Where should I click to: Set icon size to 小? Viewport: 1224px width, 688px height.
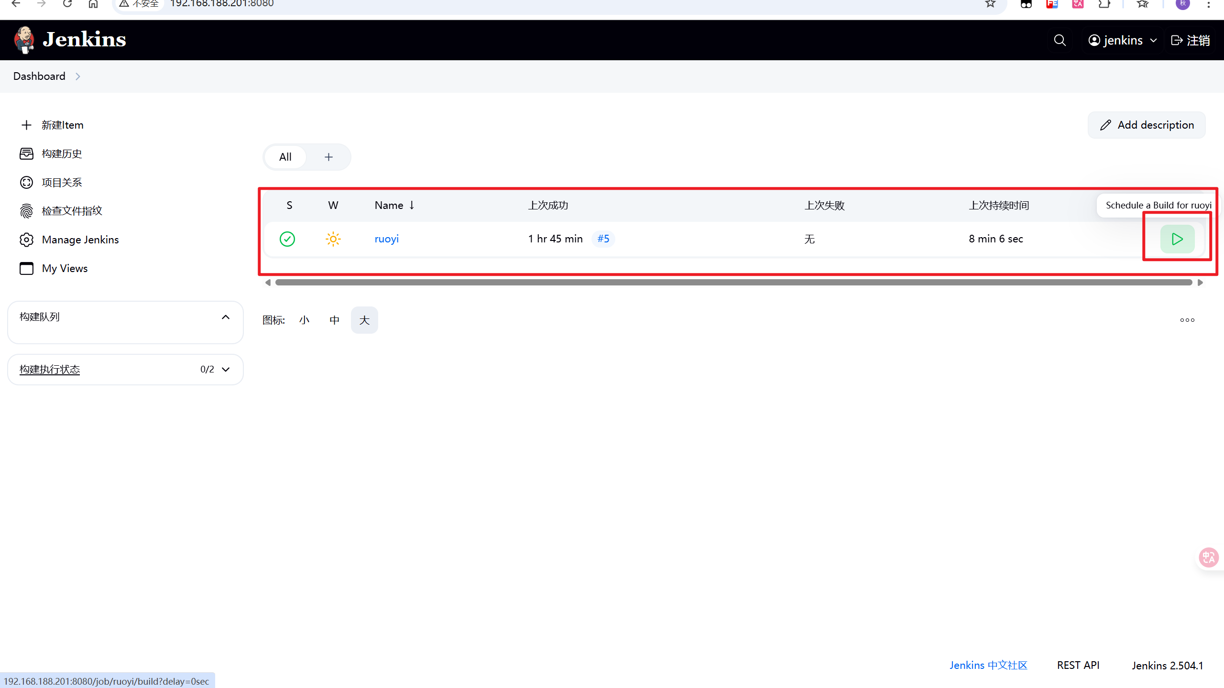(305, 320)
